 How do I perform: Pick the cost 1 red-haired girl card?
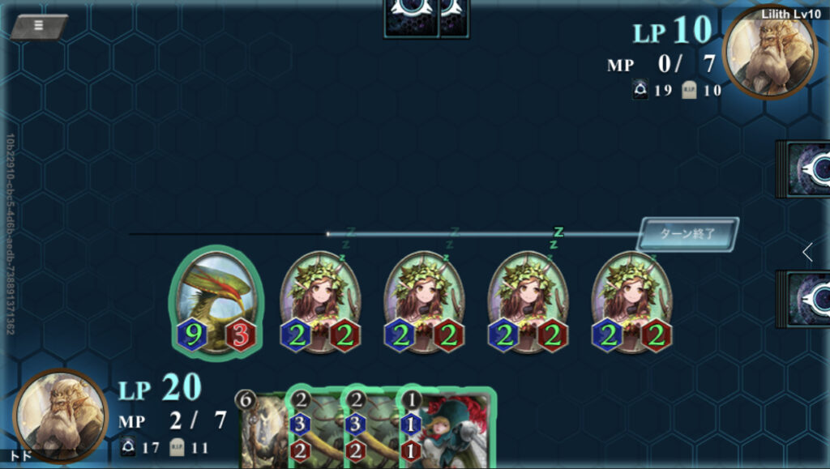click(449, 428)
